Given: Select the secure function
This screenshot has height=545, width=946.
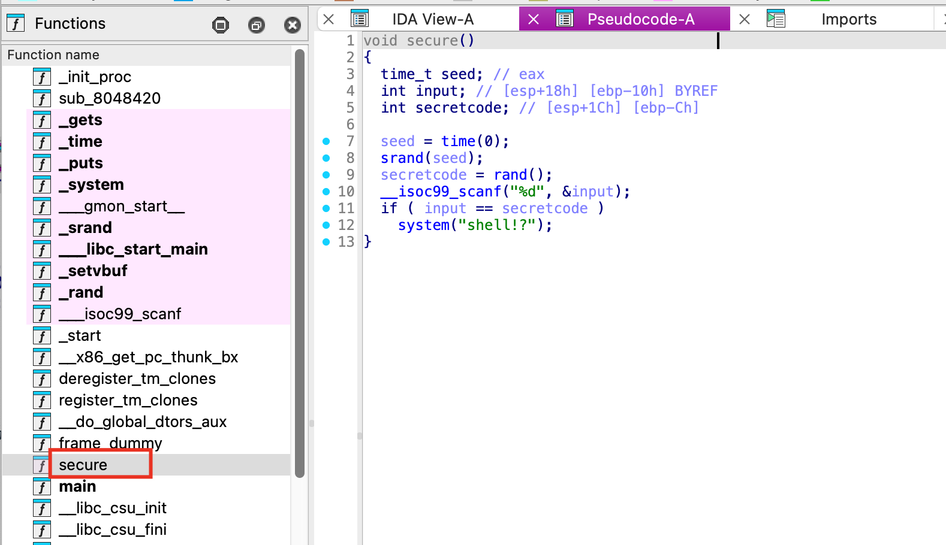Looking at the screenshot, I should (x=83, y=465).
